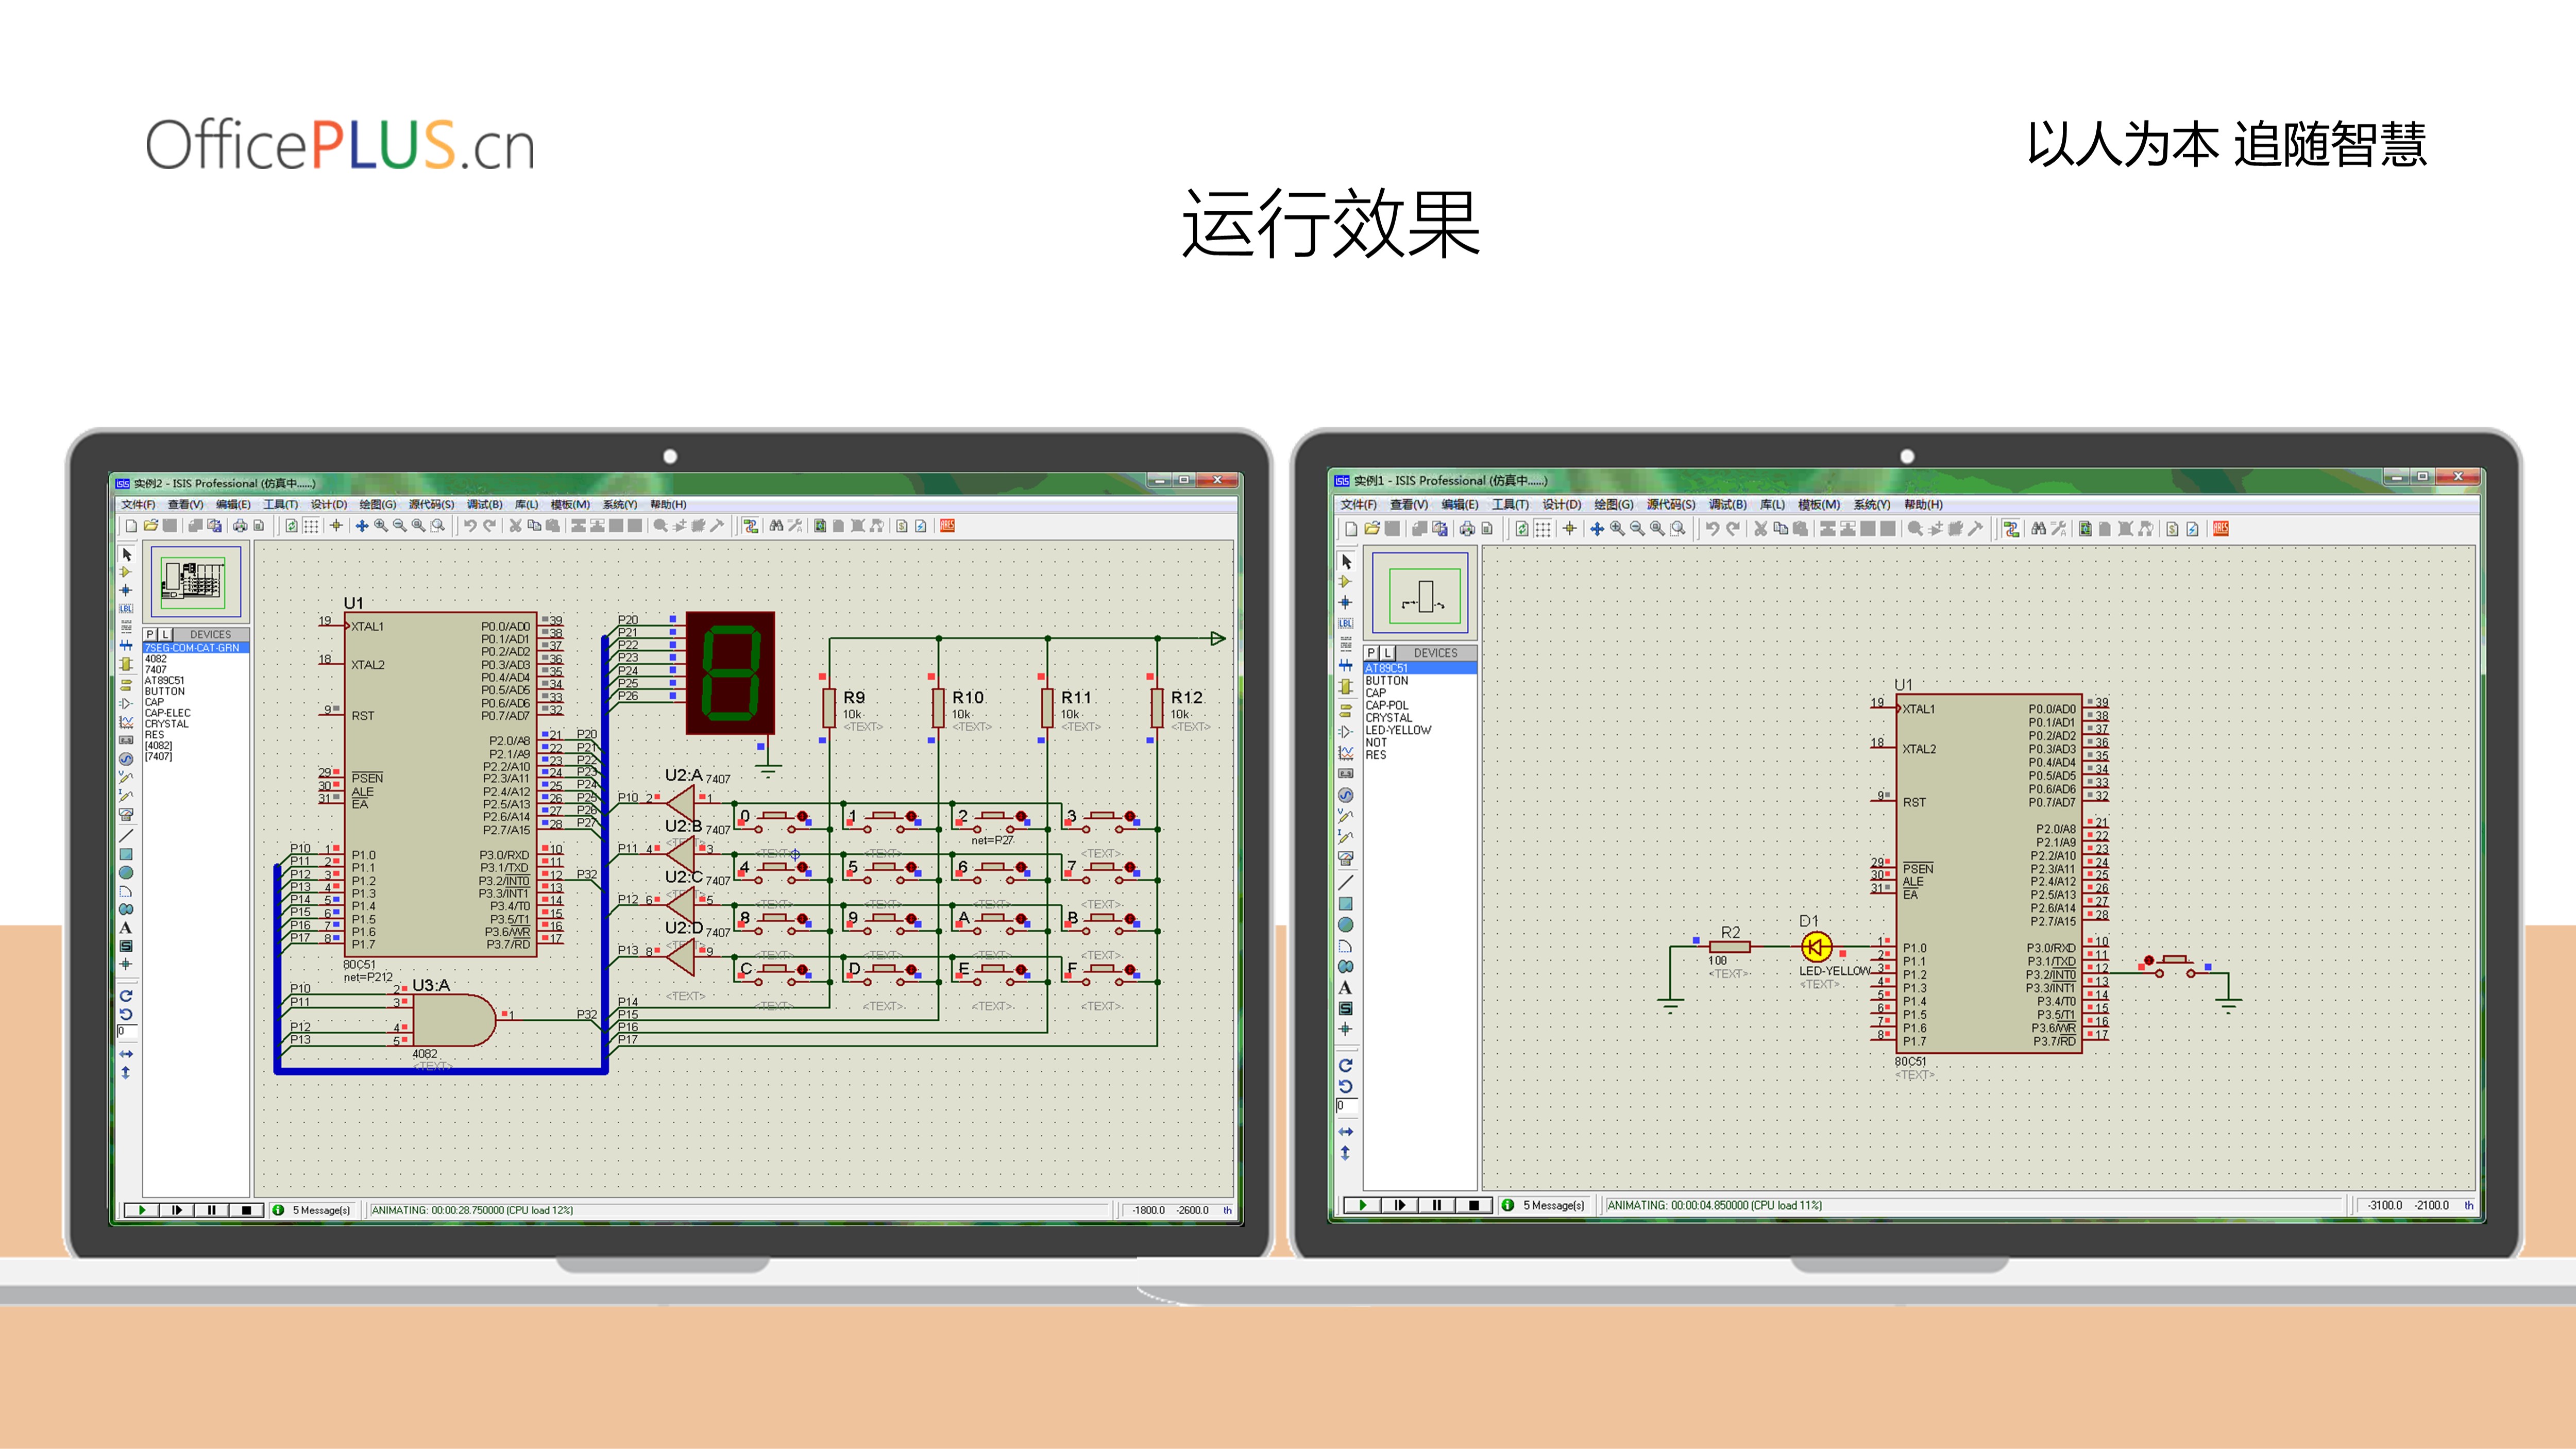Toggle grid dots icon in 实例2 toolbar
The image size is (2576, 1449).
pos(311,526)
